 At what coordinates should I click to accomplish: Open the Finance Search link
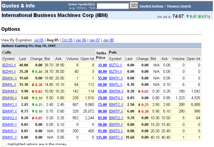179,6
